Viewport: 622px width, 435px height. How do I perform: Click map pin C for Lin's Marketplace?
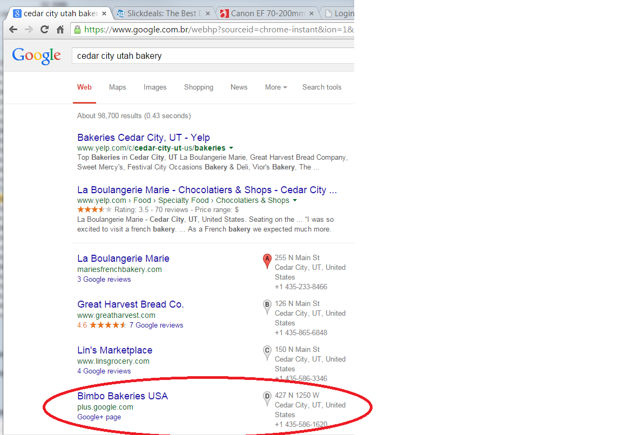tap(267, 352)
